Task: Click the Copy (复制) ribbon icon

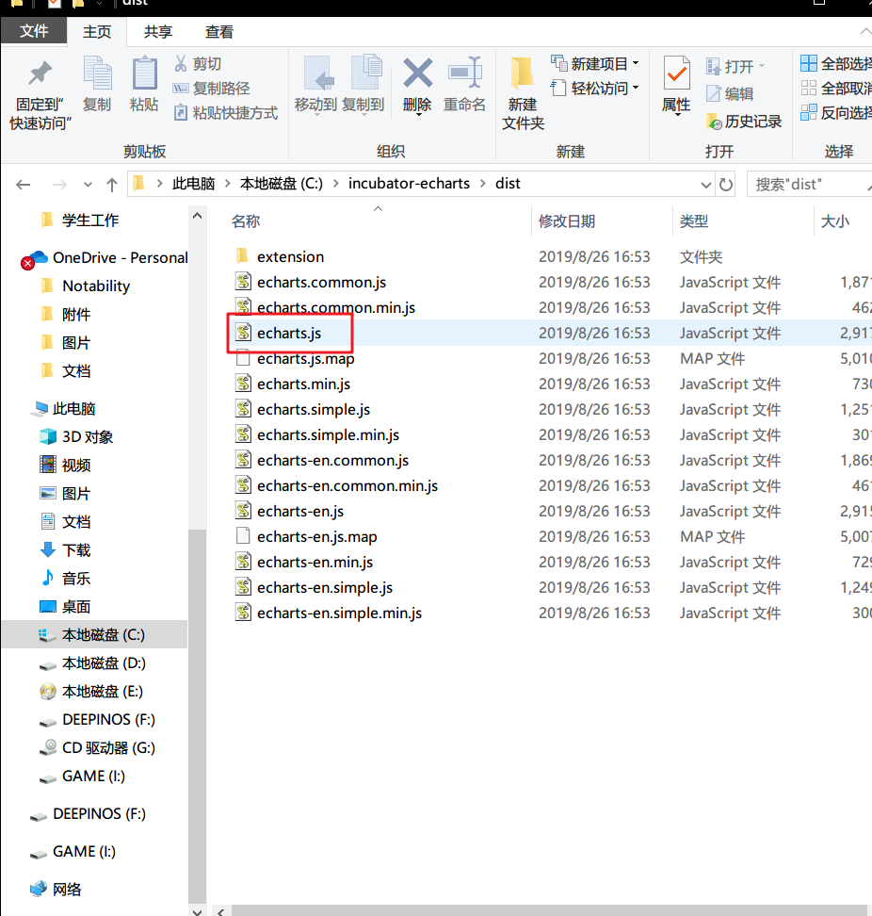Action: [97, 73]
